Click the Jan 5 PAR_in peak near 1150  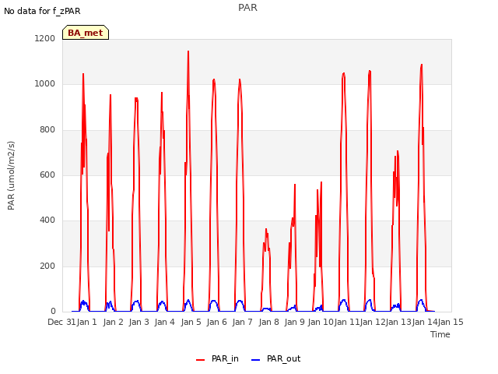(x=188, y=52)
